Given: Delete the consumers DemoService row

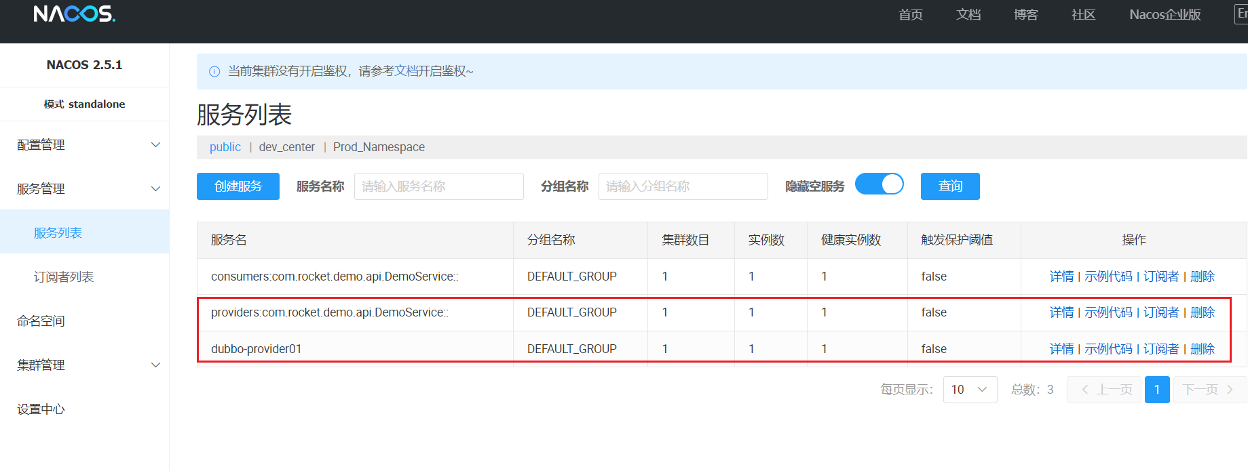Looking at the screenshot, I should click(1203, 277).
